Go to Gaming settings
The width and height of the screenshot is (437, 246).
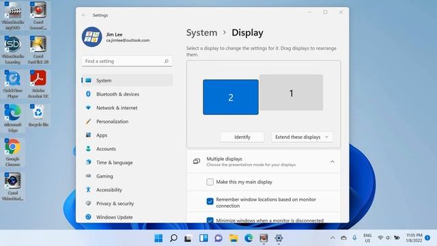tap(127, 176)
